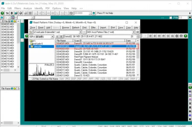
Task: Click the up arrow icon in right vertical toolbar
Action: (190, 103)
